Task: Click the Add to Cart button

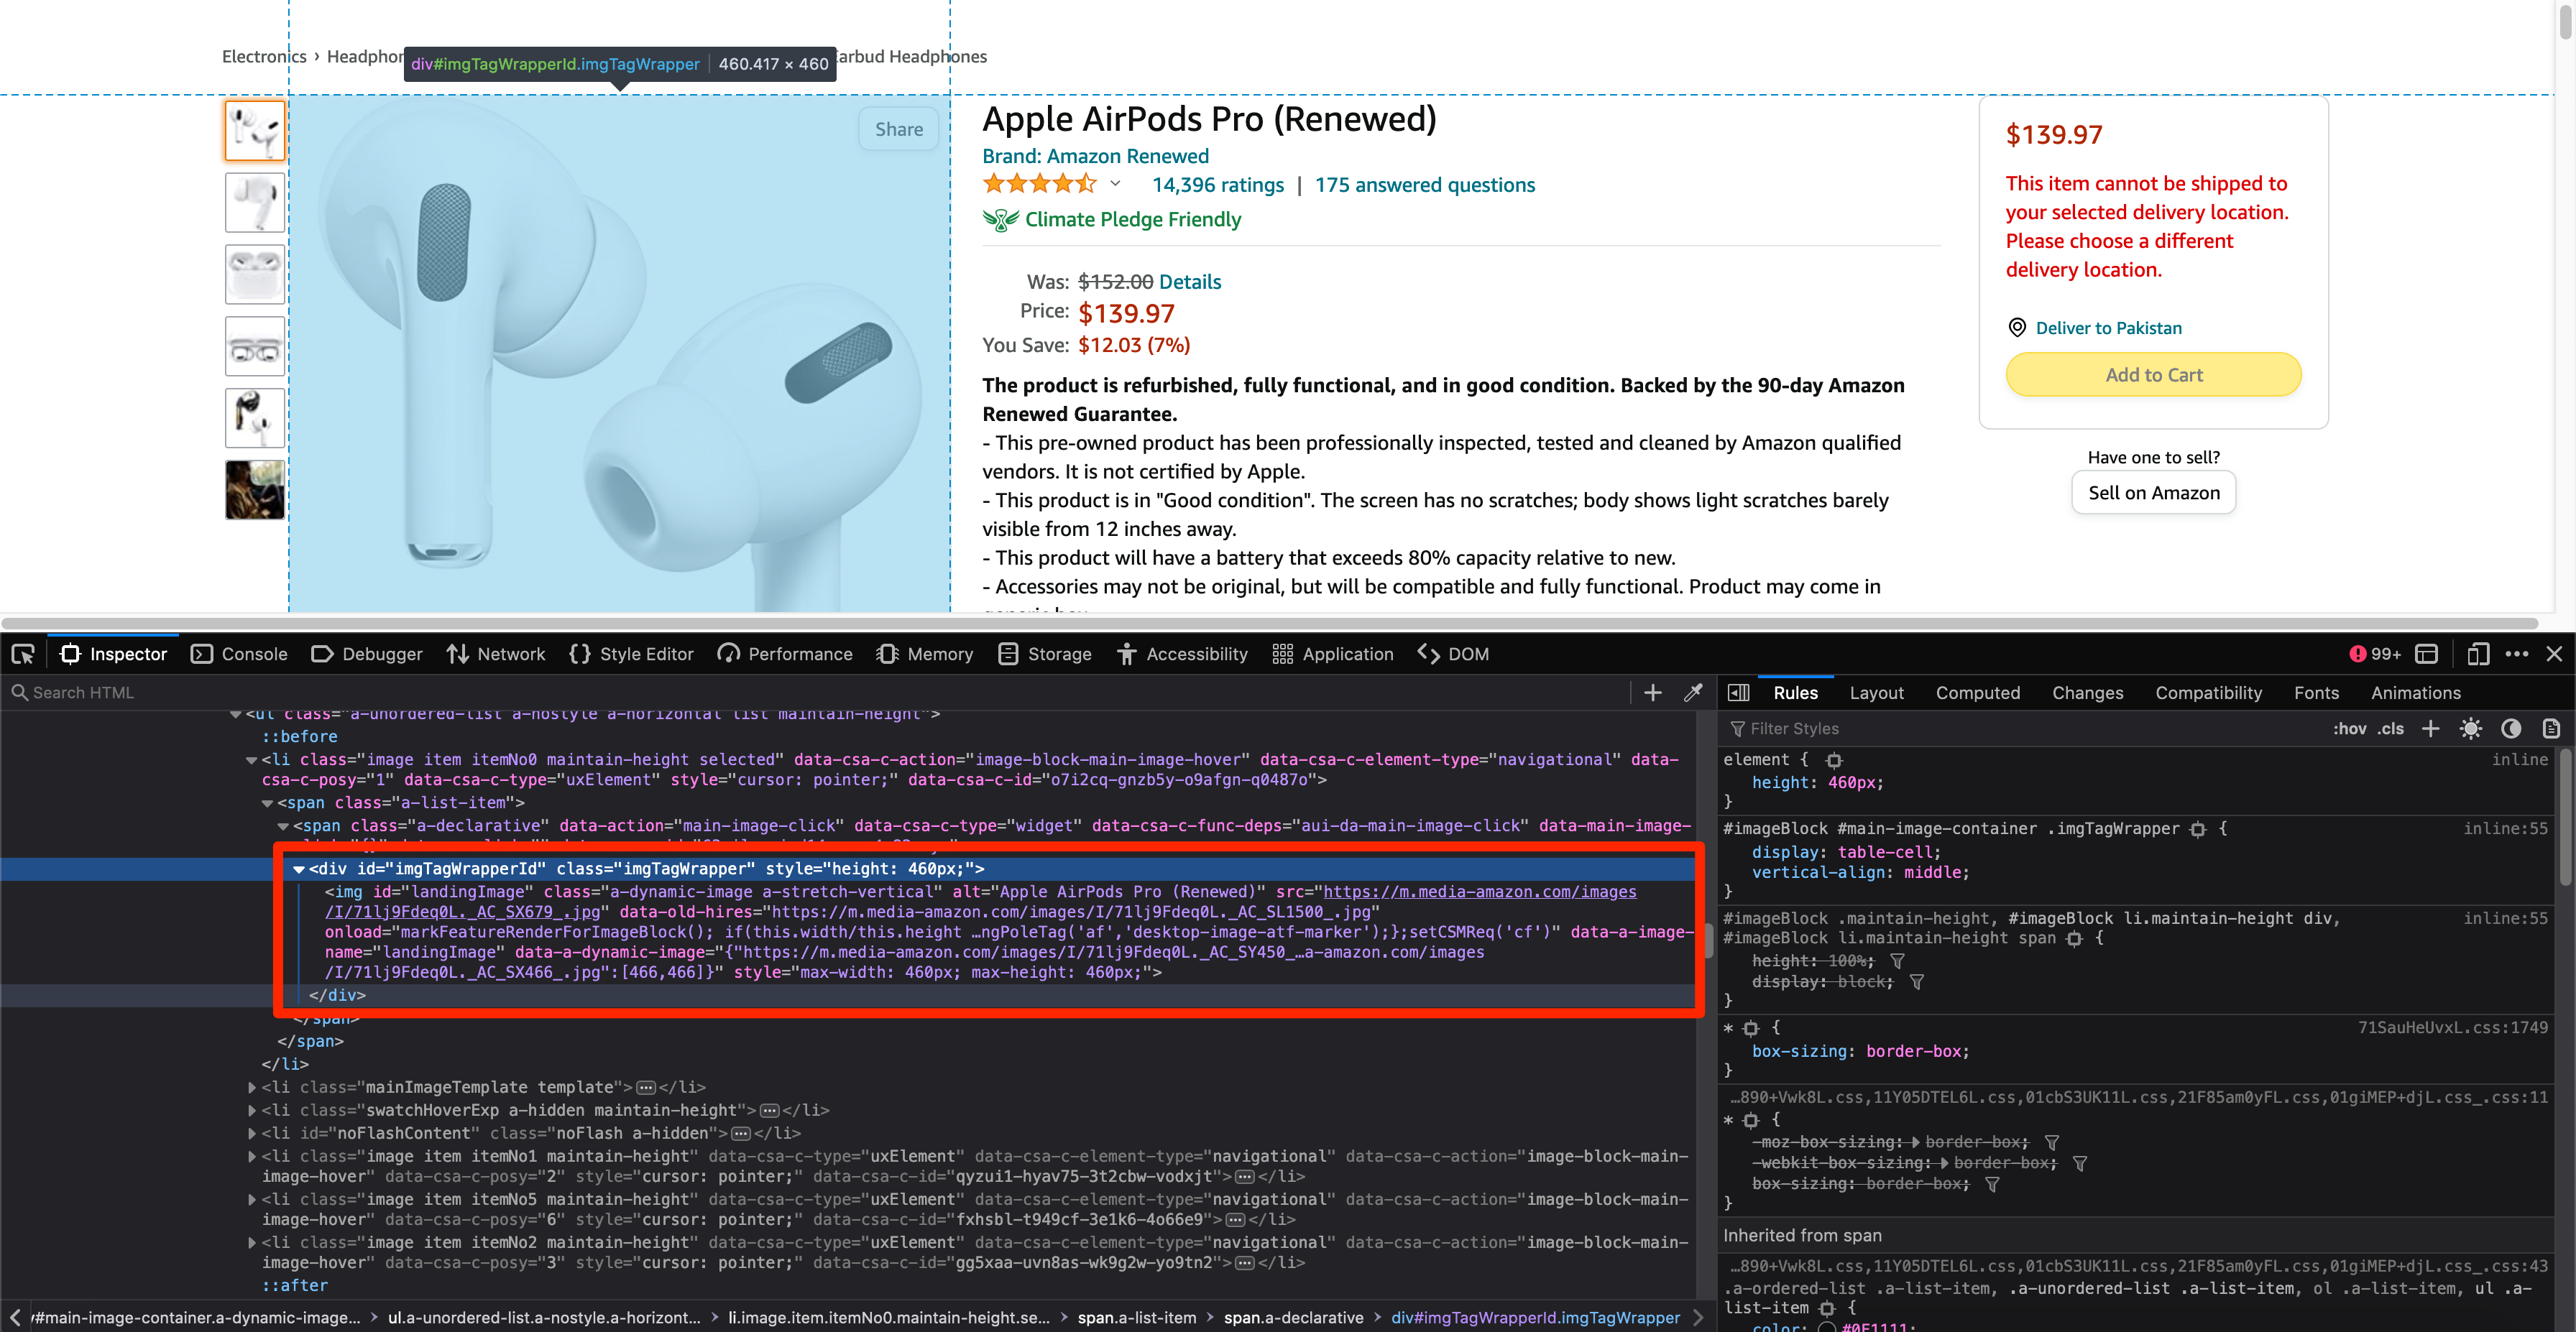Action: click(x=2153, y=375)
